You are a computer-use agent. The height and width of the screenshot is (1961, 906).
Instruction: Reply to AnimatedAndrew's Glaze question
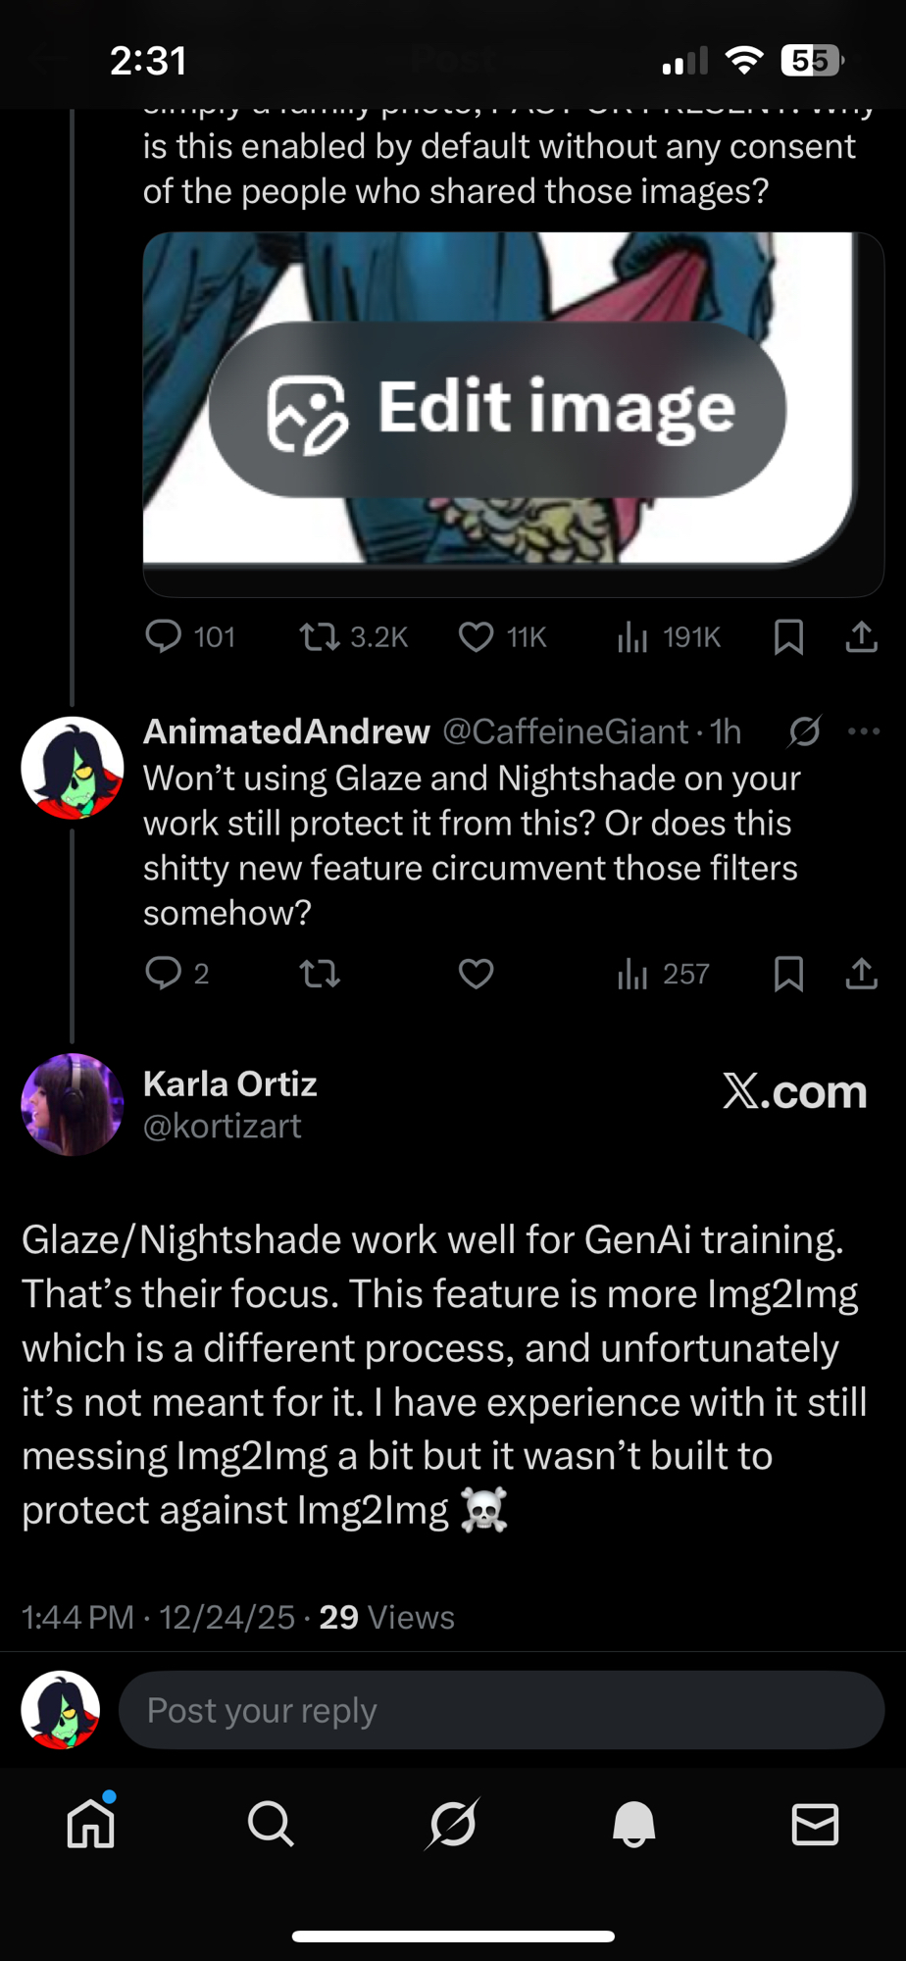164,973
